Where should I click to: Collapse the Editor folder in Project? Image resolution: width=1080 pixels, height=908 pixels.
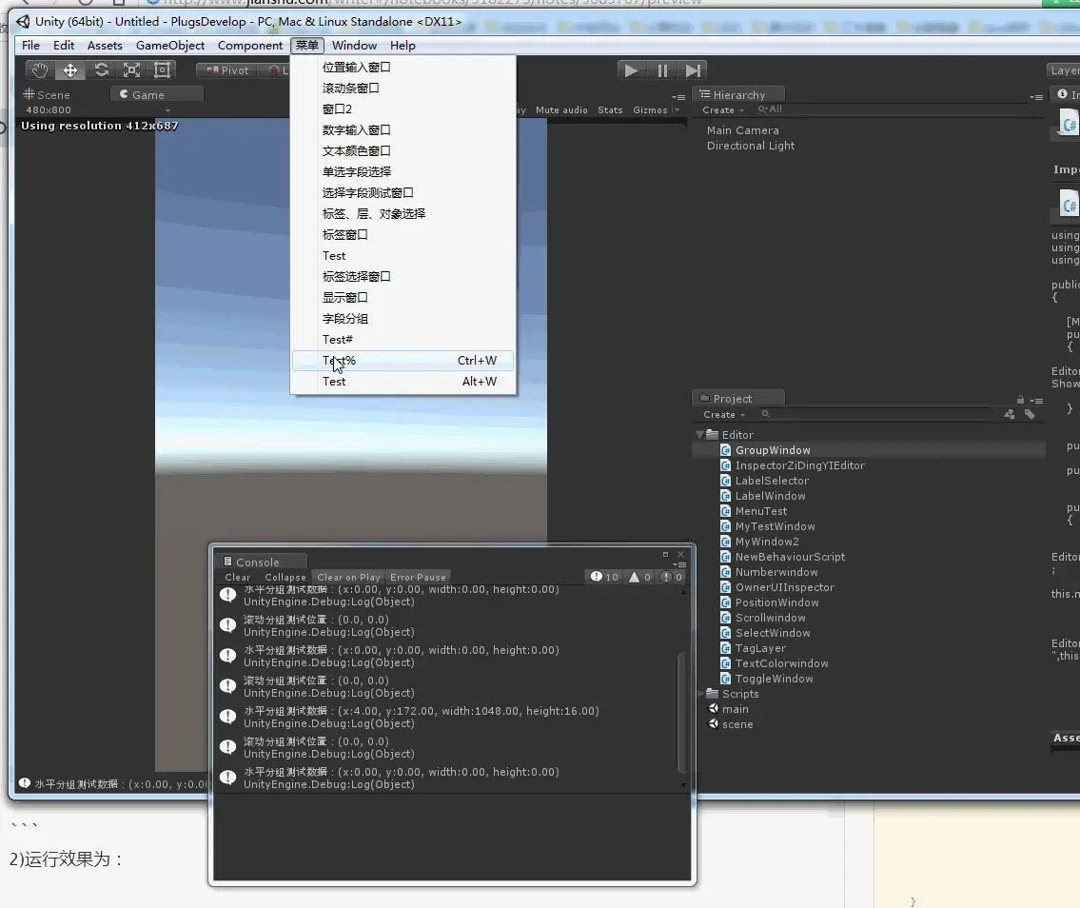[x=699, y=435]
